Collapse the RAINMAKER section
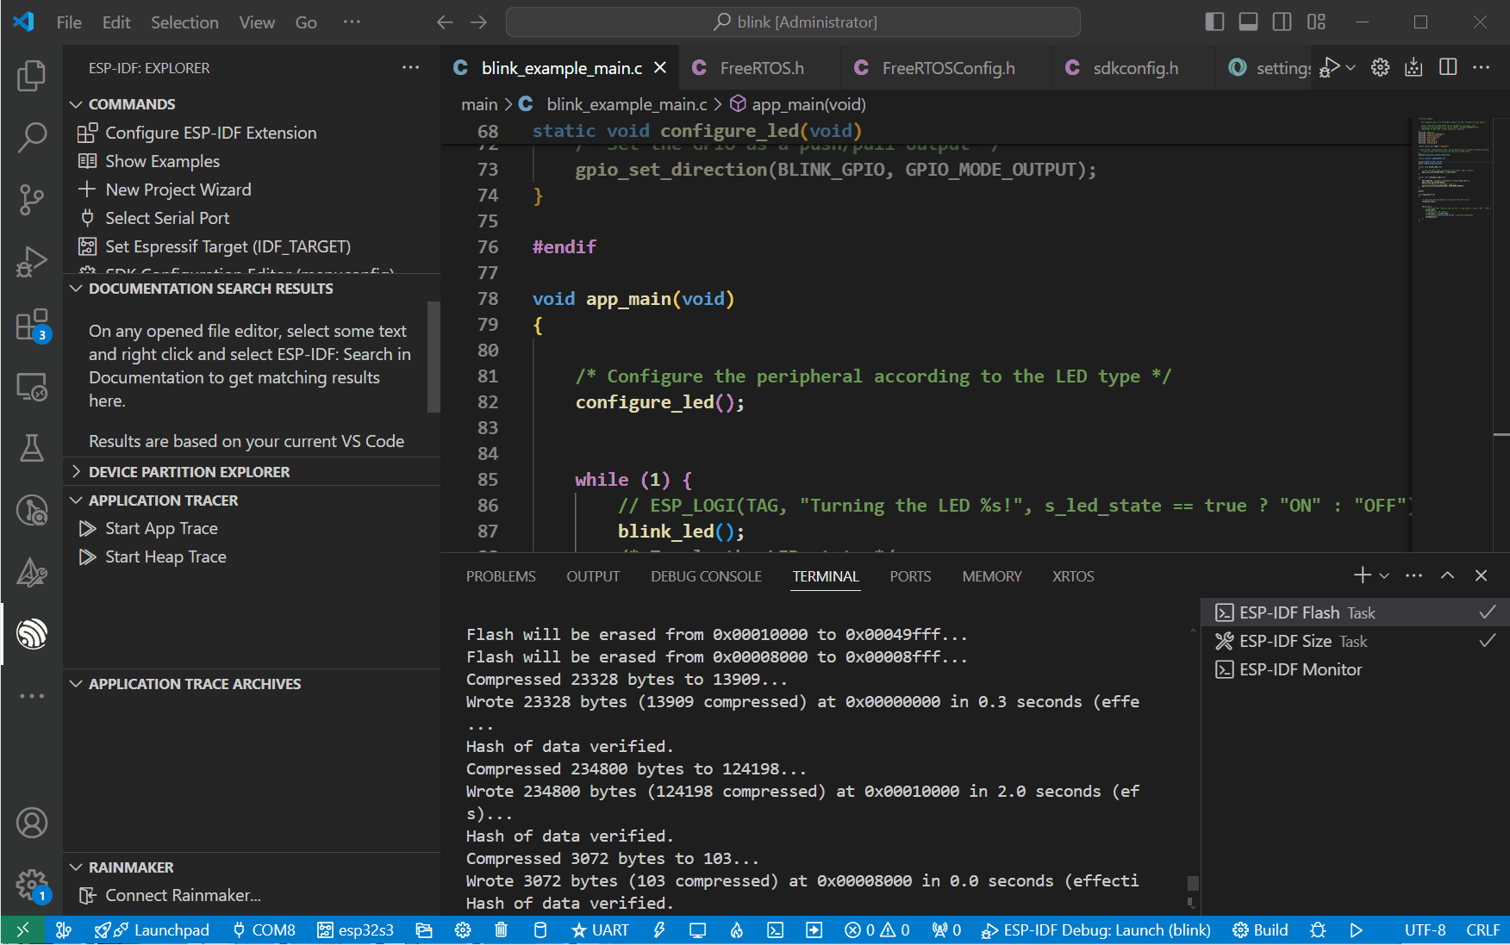The height and width of the screenshot is (945, 1510). pyautogui.click(x=76, y=867)
